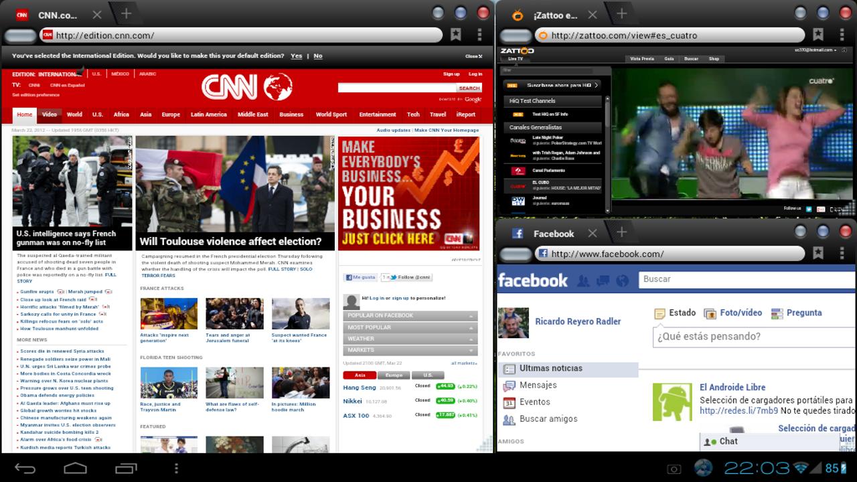Switch markets view to U.S.
The height and width of the screenshot is (482, 857).
click(x=428, y=376)
